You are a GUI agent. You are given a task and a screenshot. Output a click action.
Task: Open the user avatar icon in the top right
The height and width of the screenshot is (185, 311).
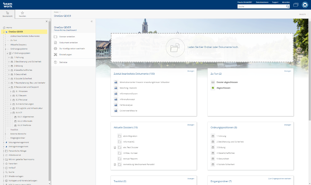point(305,5)
